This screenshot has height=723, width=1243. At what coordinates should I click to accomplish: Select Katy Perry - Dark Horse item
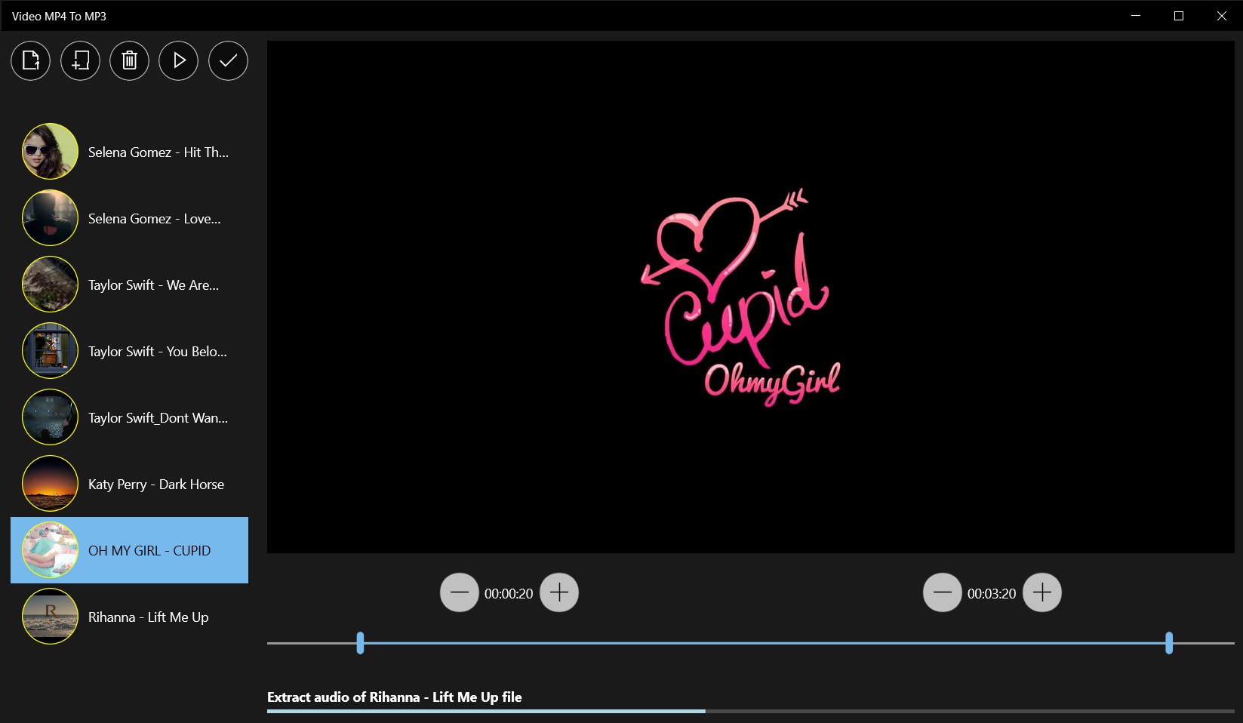click(x=129, y=484)
